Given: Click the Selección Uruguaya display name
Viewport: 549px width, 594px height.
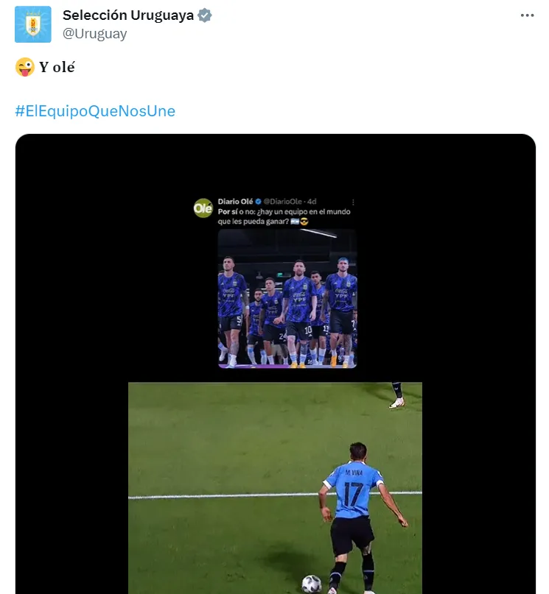Looking at the screenshot, I should pyautogui.click(x=128, y=15).
